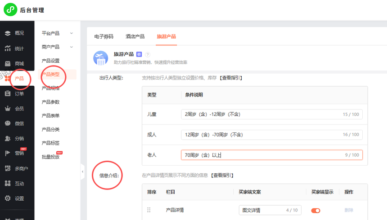387x220 pixels.
Task: Open 产品表单 in the submenu
Action: pyautogui.click(x=50, y=115)
